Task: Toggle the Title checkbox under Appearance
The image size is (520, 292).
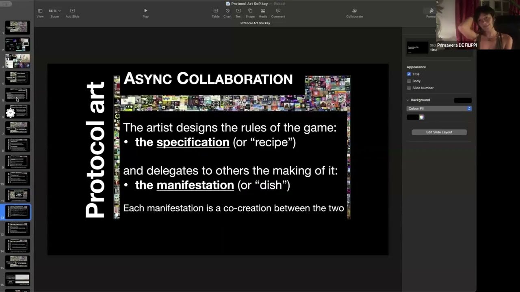Action: click(x=409, y=74)
